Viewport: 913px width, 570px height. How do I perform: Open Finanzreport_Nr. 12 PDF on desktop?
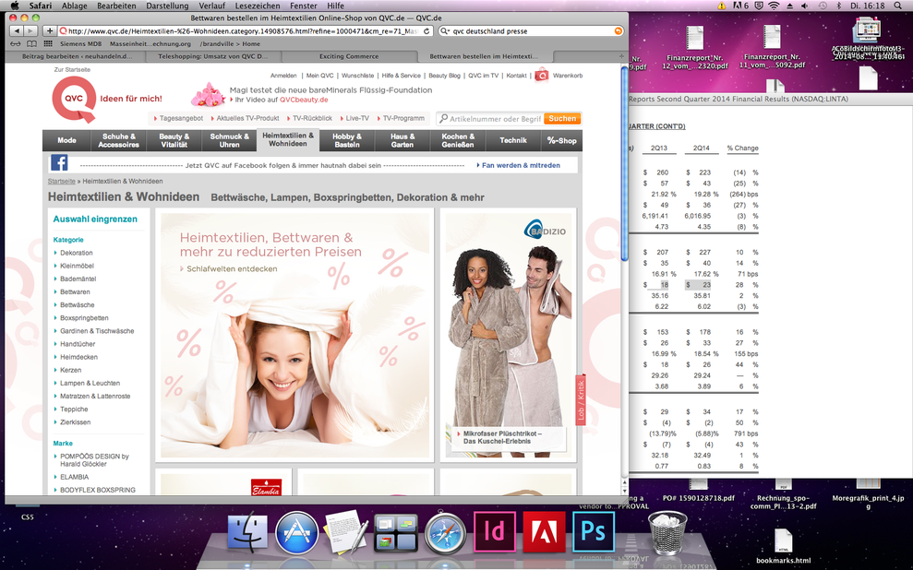pyautogui.click(x=694, y=48)
